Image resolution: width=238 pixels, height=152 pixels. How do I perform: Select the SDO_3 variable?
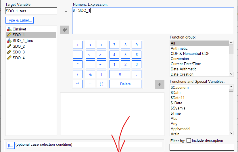point(31,52)
